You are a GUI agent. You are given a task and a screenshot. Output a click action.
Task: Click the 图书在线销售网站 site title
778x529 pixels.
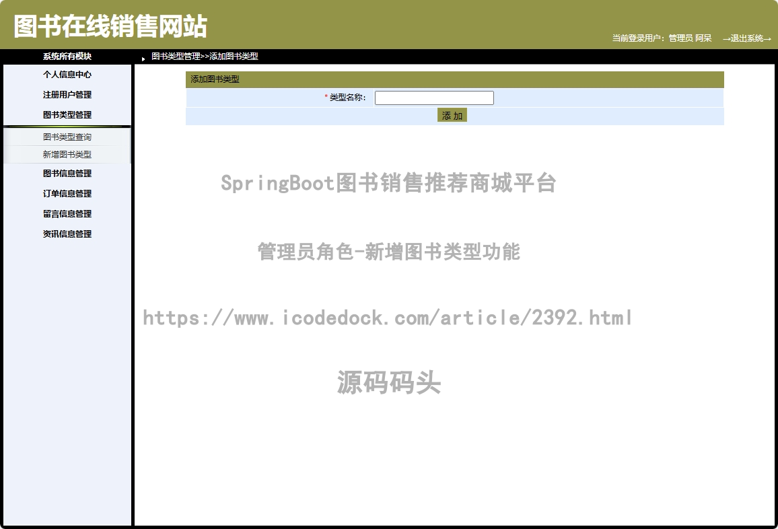(x=110, y=26)
